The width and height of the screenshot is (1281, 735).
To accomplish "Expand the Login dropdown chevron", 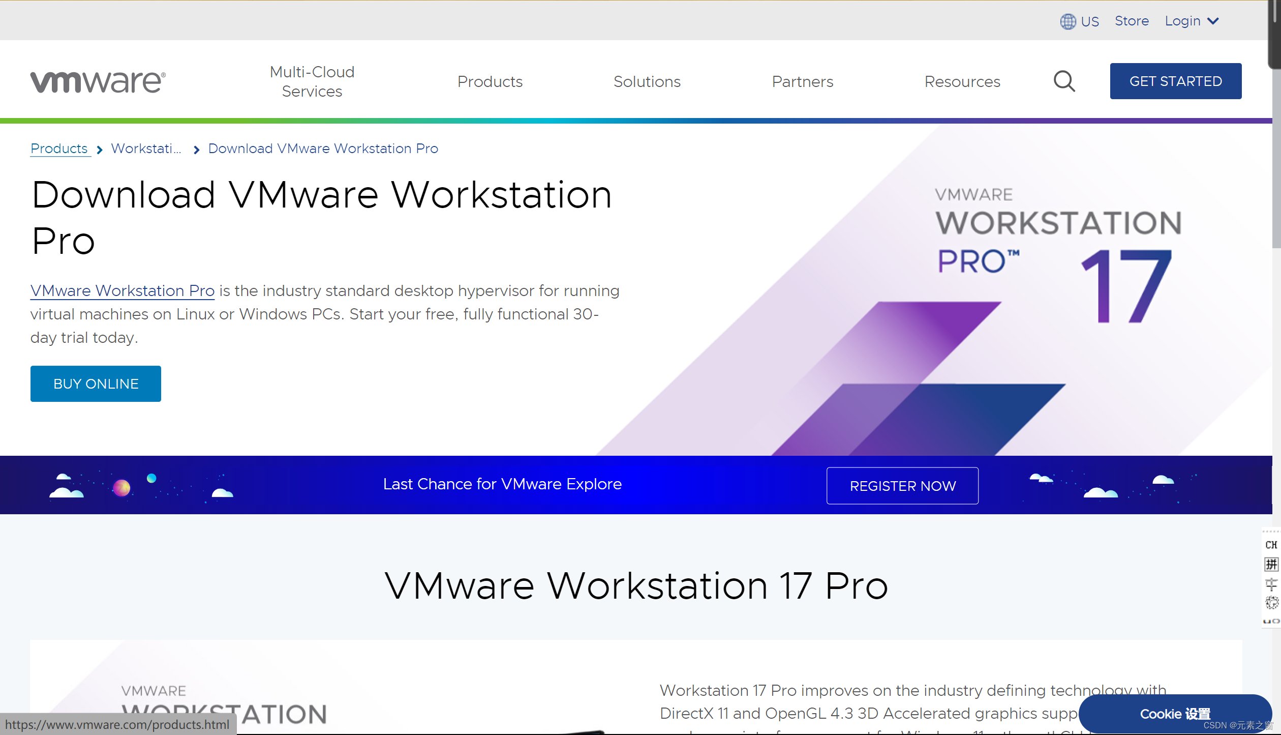I will (1213, 21).
